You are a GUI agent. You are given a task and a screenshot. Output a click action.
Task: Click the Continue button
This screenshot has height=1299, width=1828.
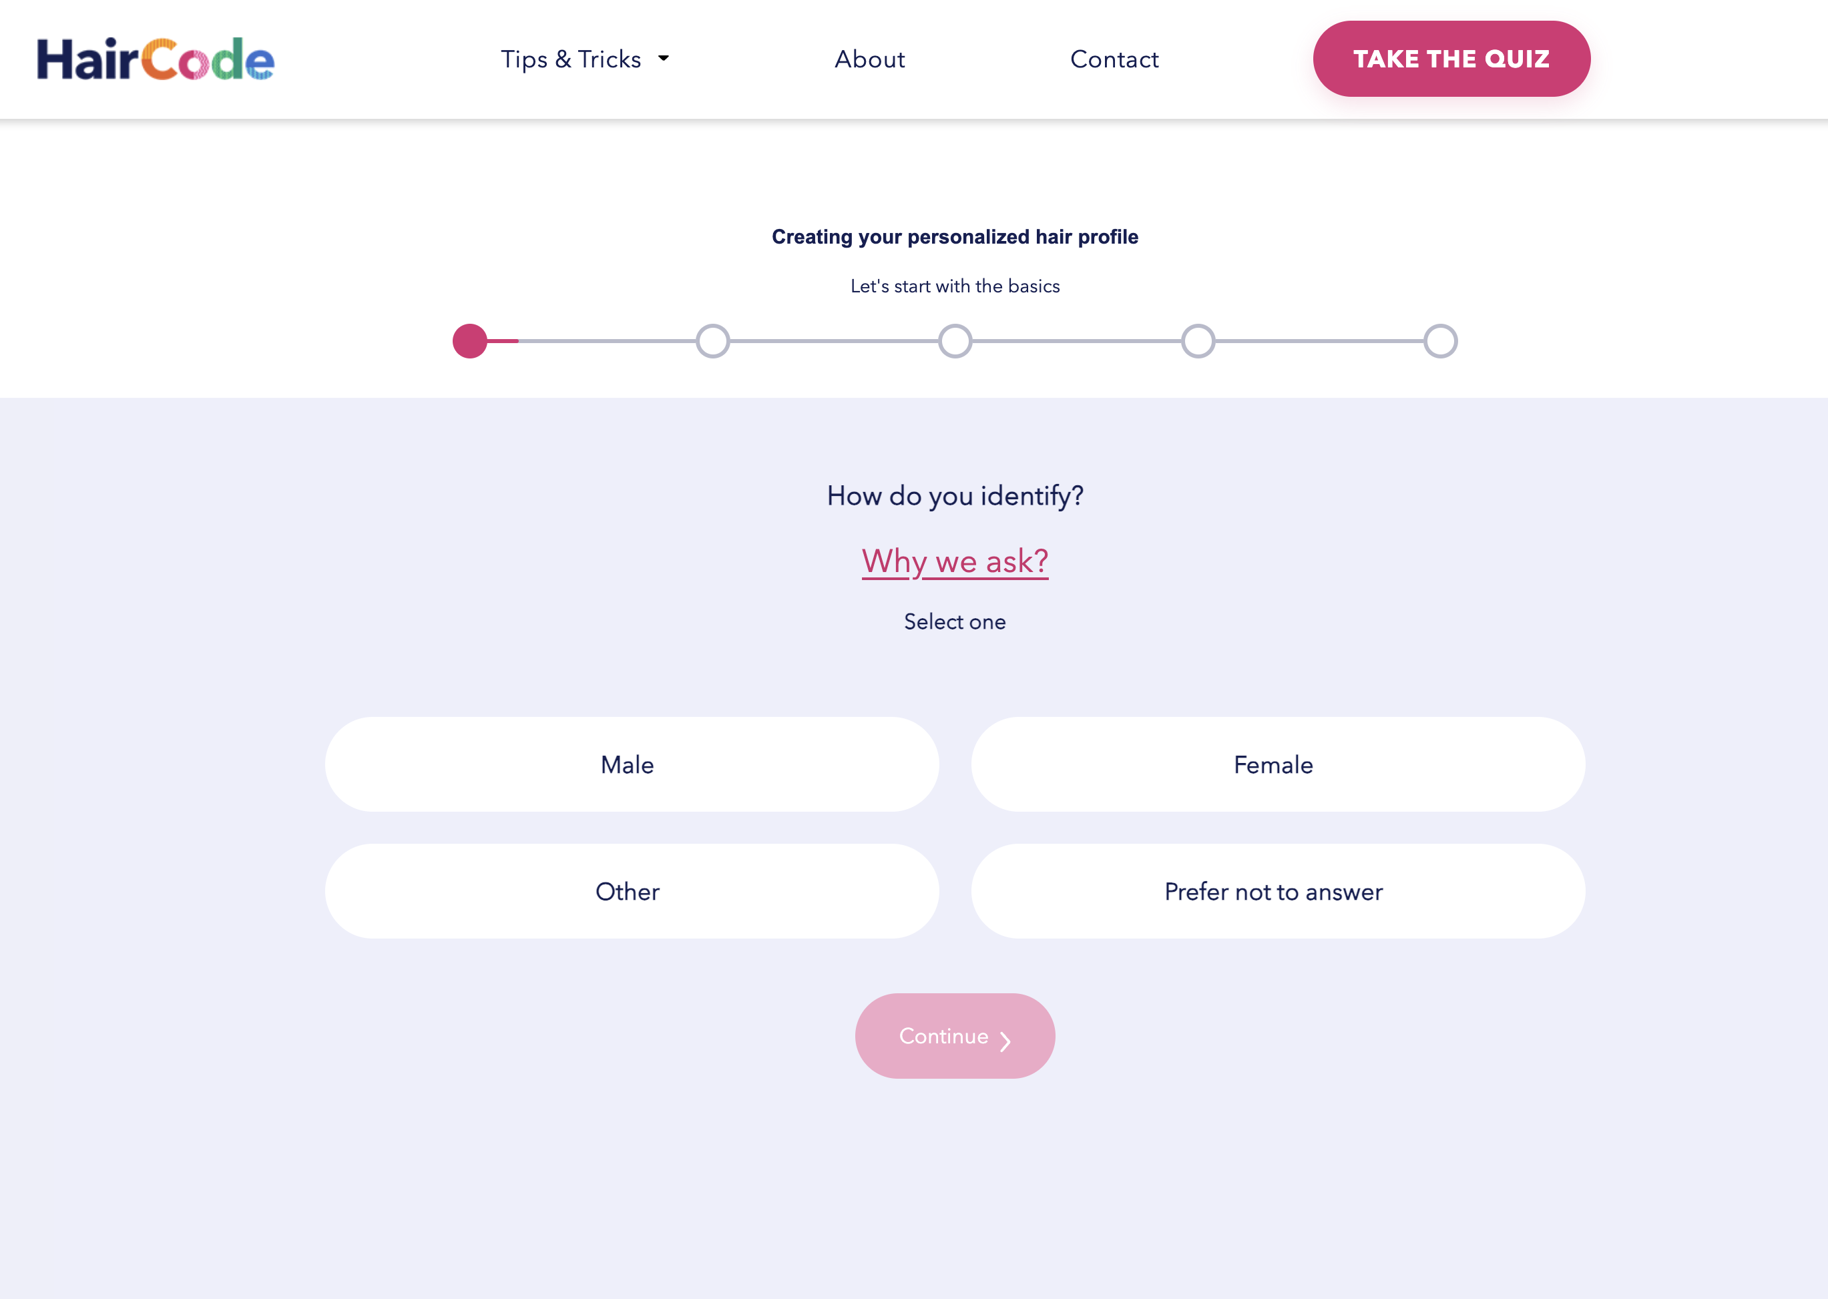point(955,1036)
